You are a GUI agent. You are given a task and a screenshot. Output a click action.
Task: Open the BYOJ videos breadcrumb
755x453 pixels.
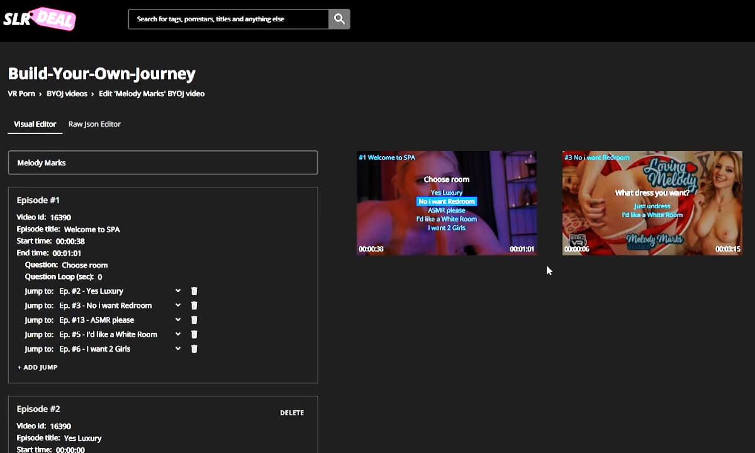point(67,93)
